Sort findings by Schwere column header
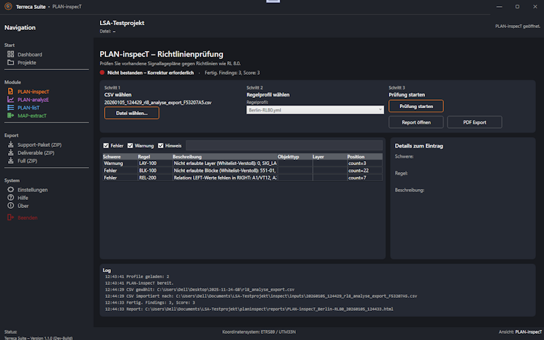Screen dimensions: 544x340 point(119,156)
